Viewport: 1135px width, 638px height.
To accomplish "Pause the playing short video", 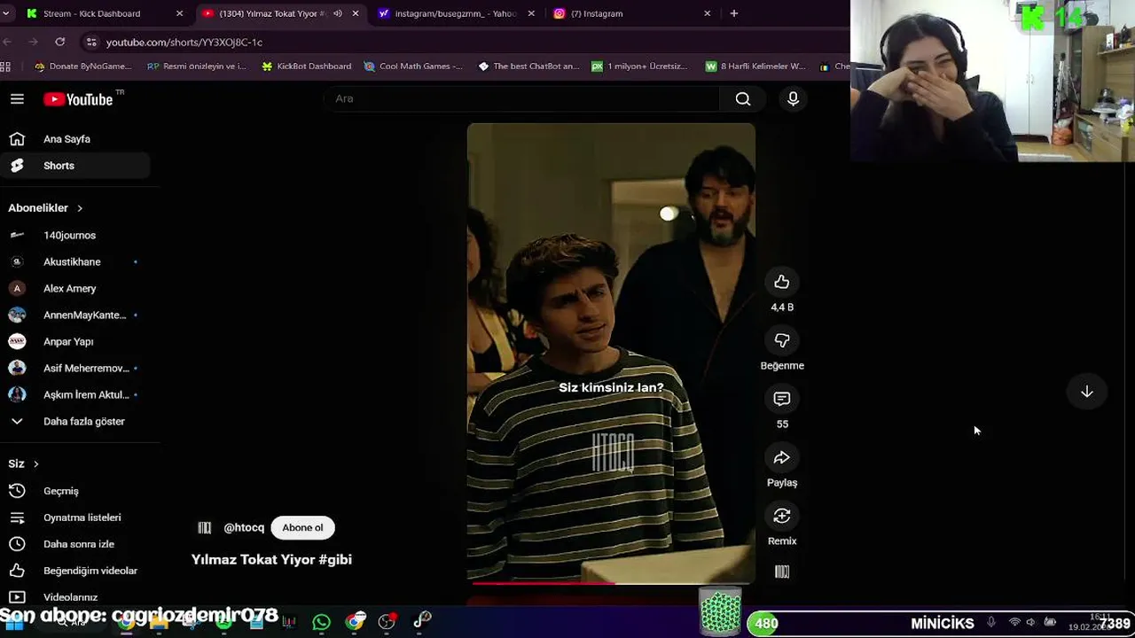I will pos(611,353).
